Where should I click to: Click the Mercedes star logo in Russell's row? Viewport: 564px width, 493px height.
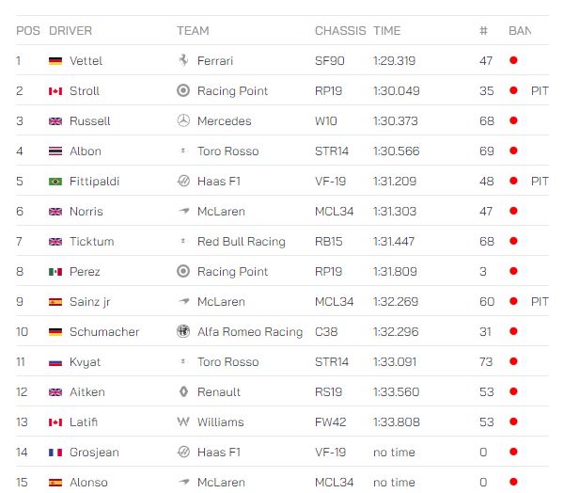click(183, 120)
